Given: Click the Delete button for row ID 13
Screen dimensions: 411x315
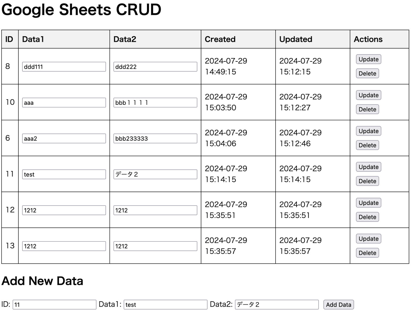Looking at the screenshot, I should click(367, 252).
